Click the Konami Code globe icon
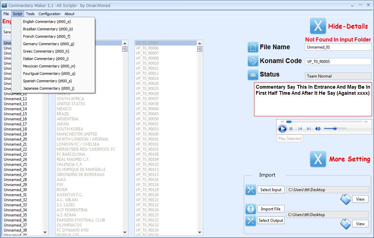Image resolution: width=374 pixels, height=238 pixels. click(253, 61)
